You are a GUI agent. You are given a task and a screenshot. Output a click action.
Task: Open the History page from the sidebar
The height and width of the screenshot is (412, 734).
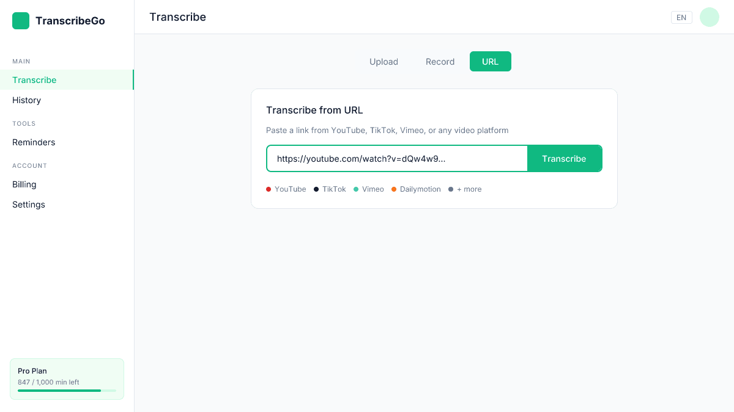26,100
